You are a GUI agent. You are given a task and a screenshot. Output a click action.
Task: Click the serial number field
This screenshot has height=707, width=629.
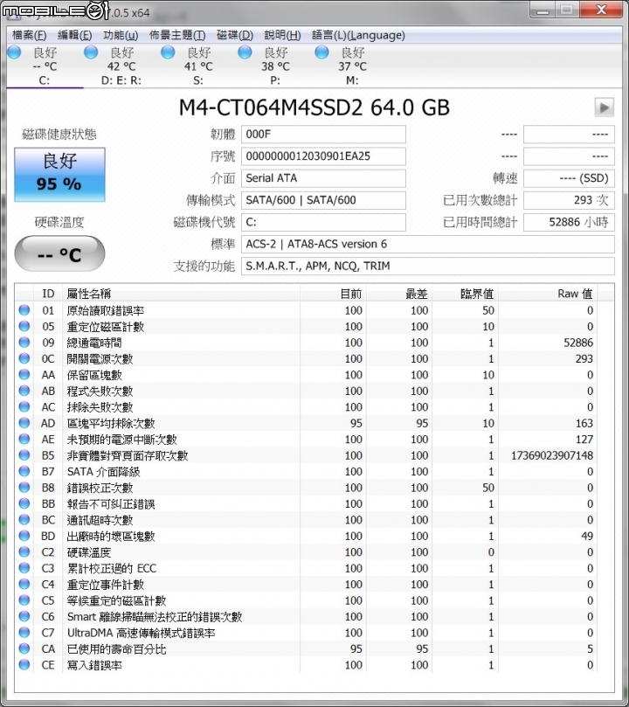(x=323, y=156)
